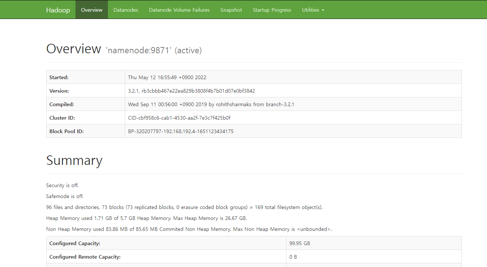Click the 'namenode:9871' (active) subtitle
The width and height of the screenshot is (487, 267).
[x=154, y=50]
